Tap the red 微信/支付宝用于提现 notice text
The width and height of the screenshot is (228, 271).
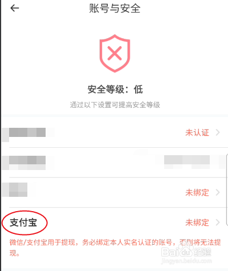point(115,248)
